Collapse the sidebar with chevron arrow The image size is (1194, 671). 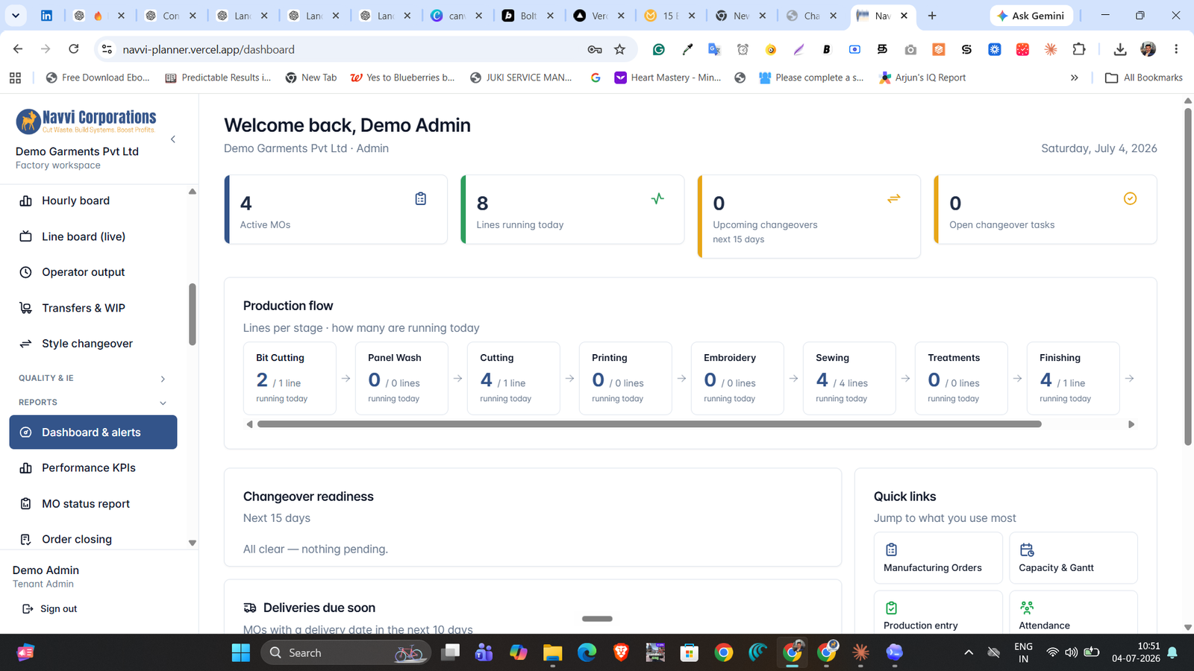click(x=173, y=139)
